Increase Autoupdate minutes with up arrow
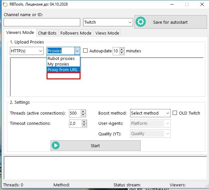 pos(122,49)
